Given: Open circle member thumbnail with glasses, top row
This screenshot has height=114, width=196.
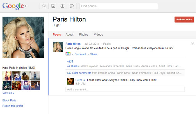Looking at the screenshot, I should click(x=17, y=76).
